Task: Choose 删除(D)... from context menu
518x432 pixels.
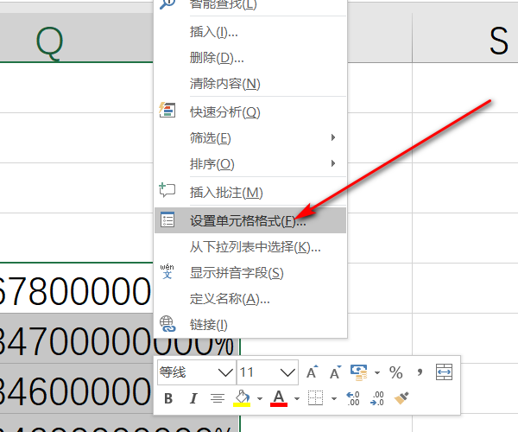Action: (250, 58)
